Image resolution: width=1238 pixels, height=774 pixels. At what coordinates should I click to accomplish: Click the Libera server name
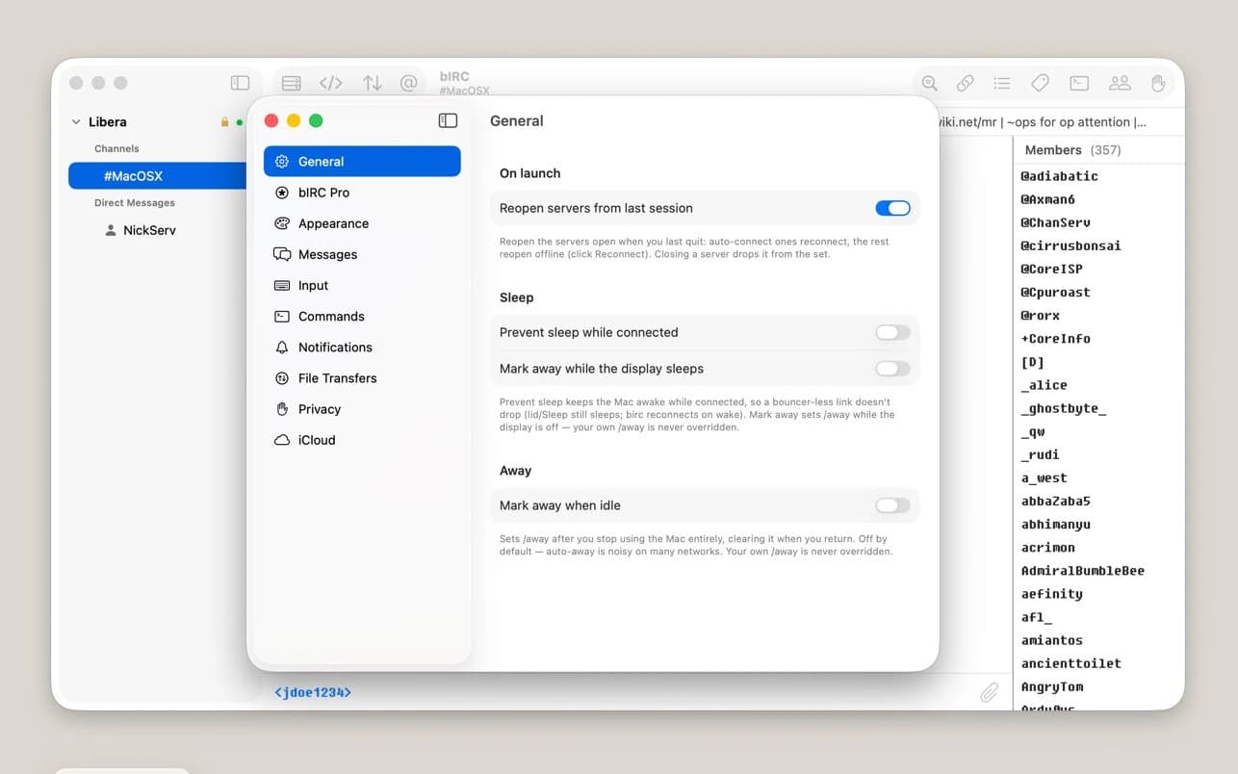pyautogui.click(x=107, y=122)
